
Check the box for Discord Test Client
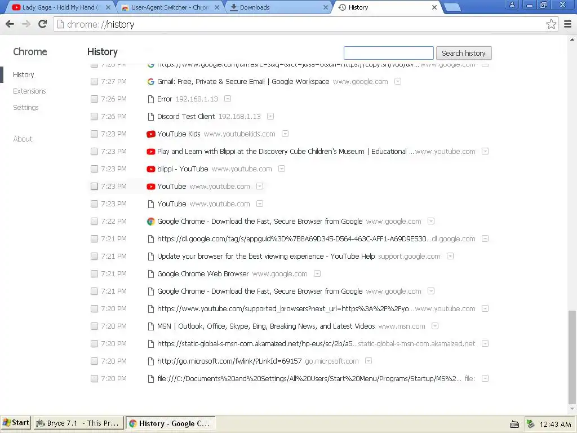tap(94, 117)
